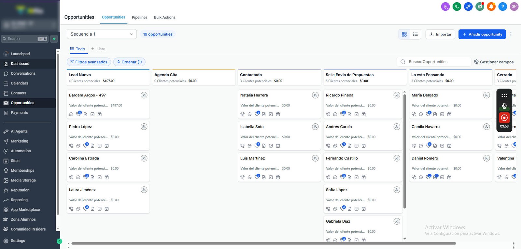The image size is (521, 249).
Task: Open the Laura Jiménez opportunity card
Action: pos(108,199)
